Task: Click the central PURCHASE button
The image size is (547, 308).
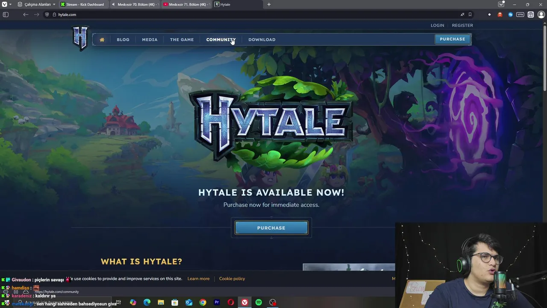Action: pos(271,228)
